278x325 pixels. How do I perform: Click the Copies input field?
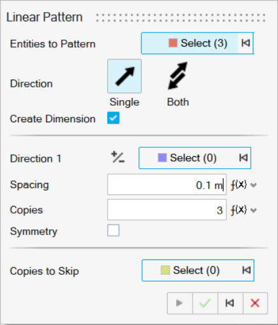(167, 210)
